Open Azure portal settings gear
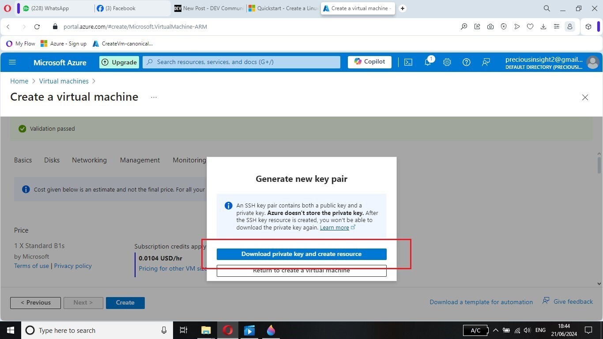The image size is (603, 339). click(447, 62)
